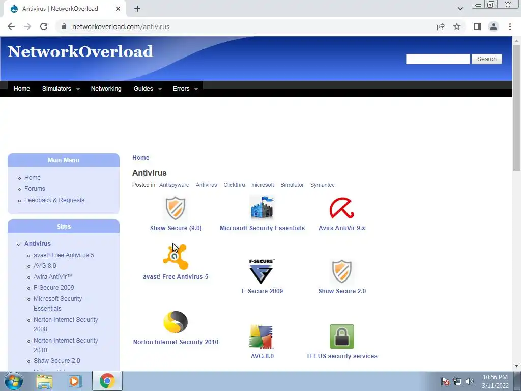The height and width of the screenshot is (391, 521).
Task: Open the Chrome side panel icon
Action: 477,26
